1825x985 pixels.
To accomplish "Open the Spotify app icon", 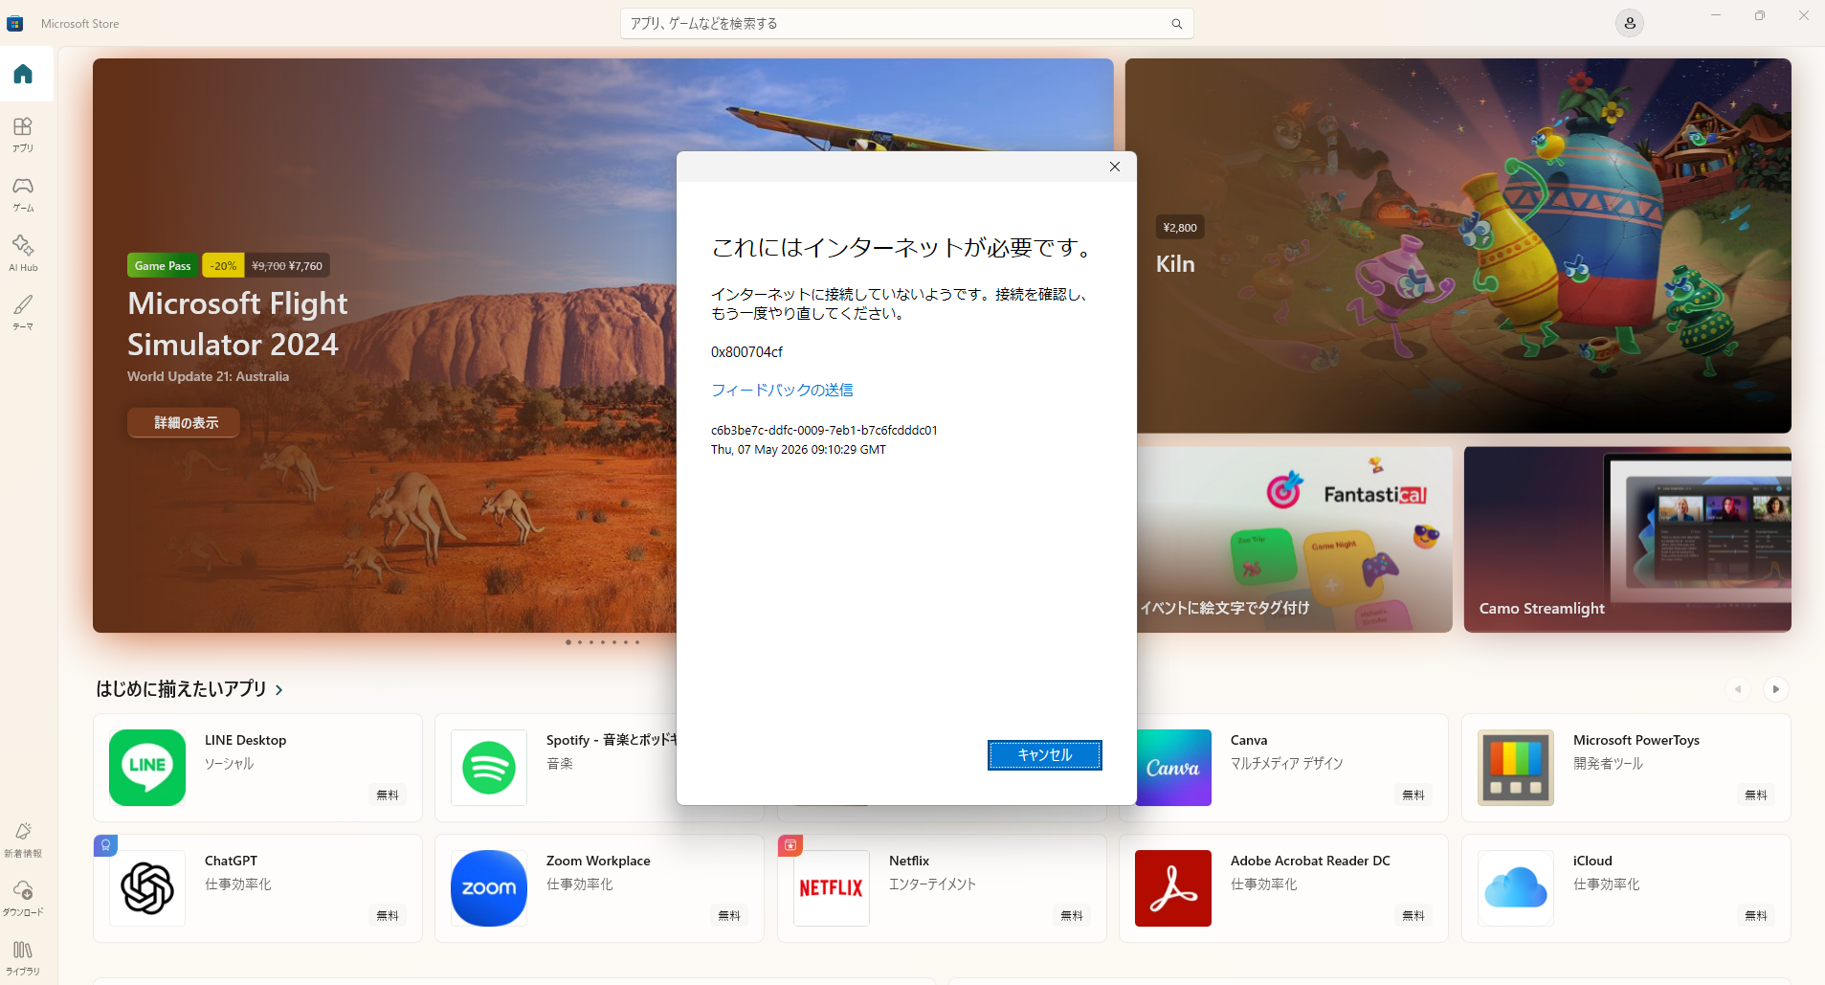I will 489,768.
